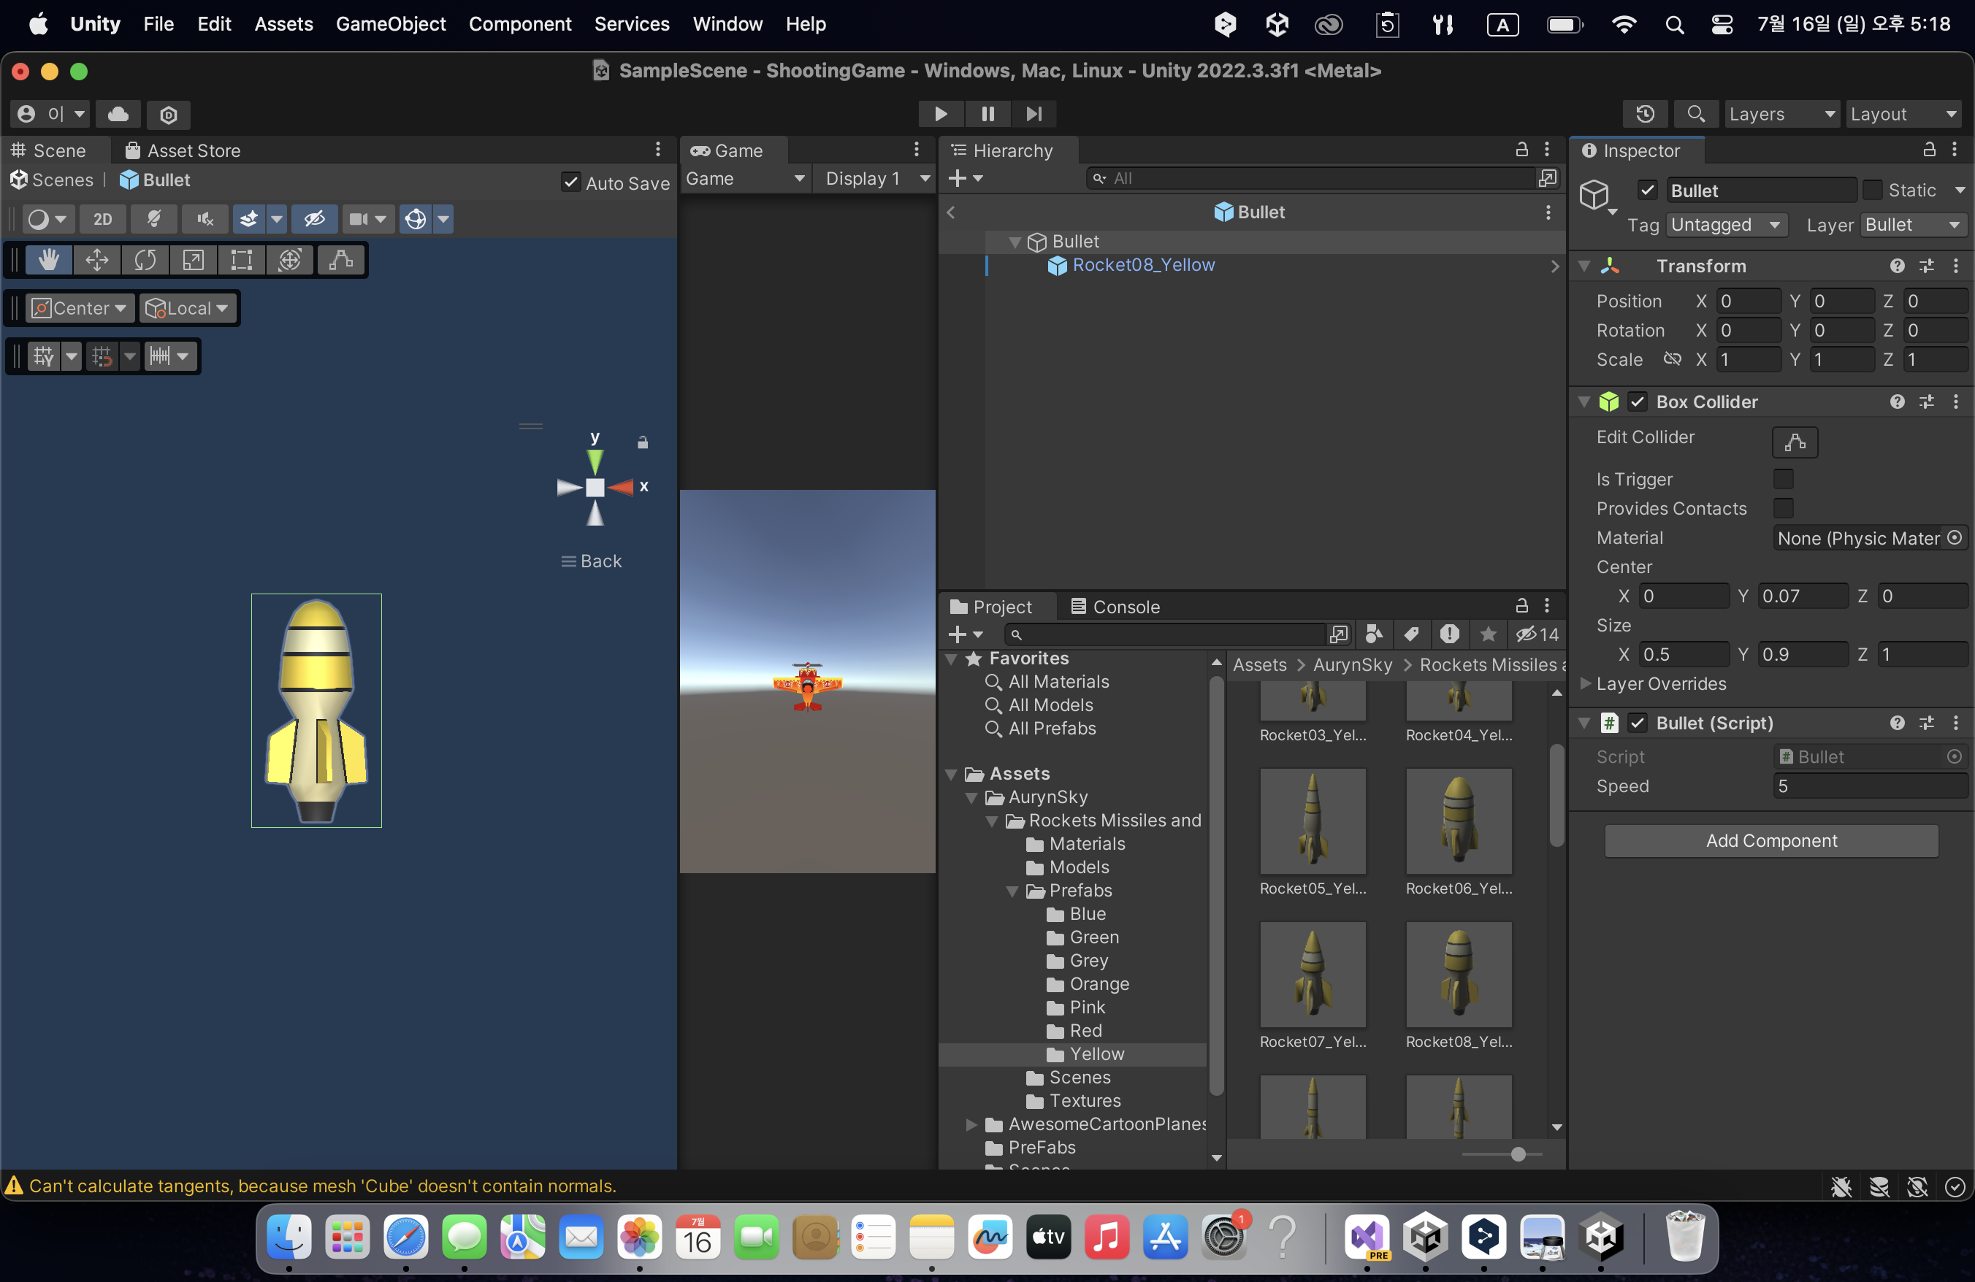Select the Rect transform tool
This screenshot has width=1975, height=1282.
coord(242,261)
